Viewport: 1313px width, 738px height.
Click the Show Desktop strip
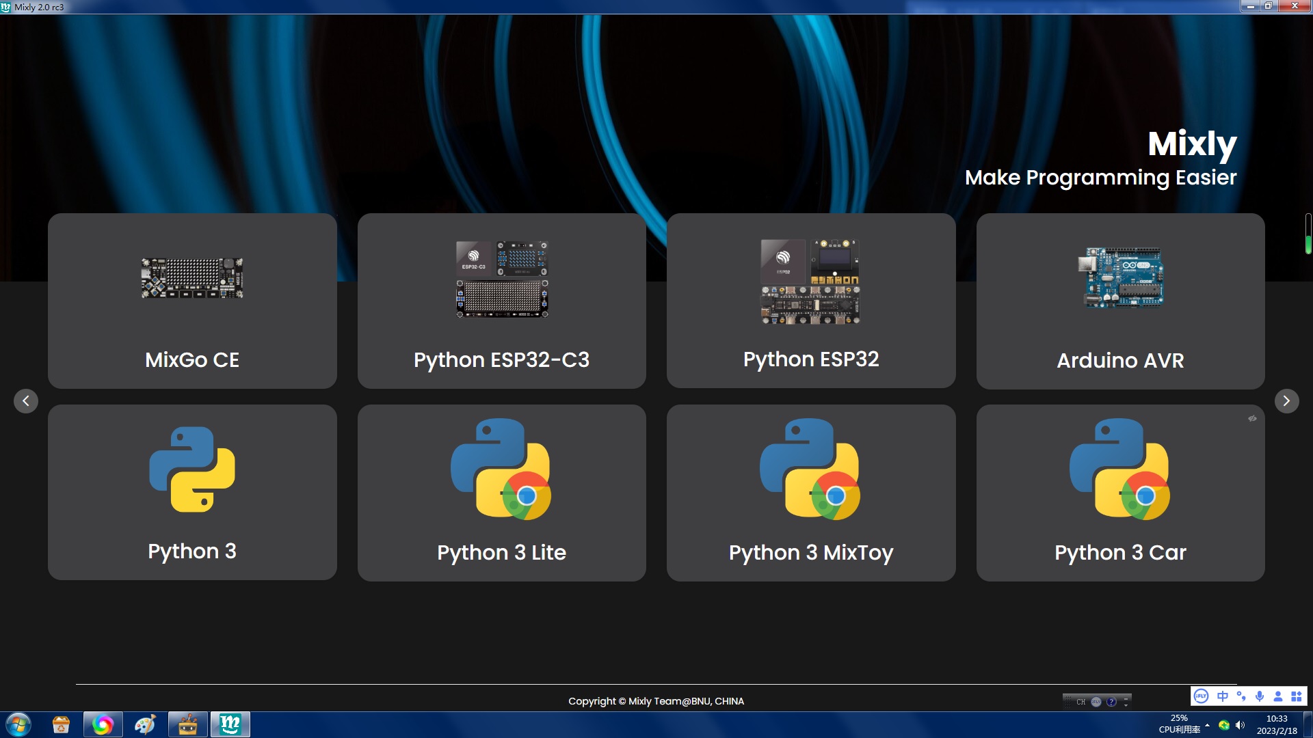[1308, 724]
